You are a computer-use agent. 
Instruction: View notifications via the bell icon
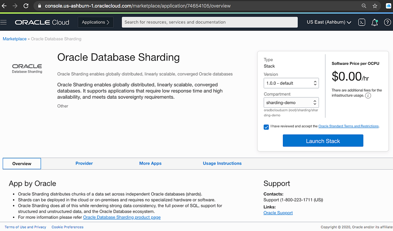[375, 22]
